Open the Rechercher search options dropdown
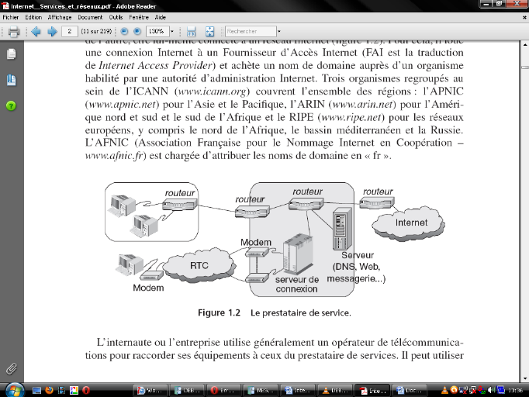 coord(279,31)
